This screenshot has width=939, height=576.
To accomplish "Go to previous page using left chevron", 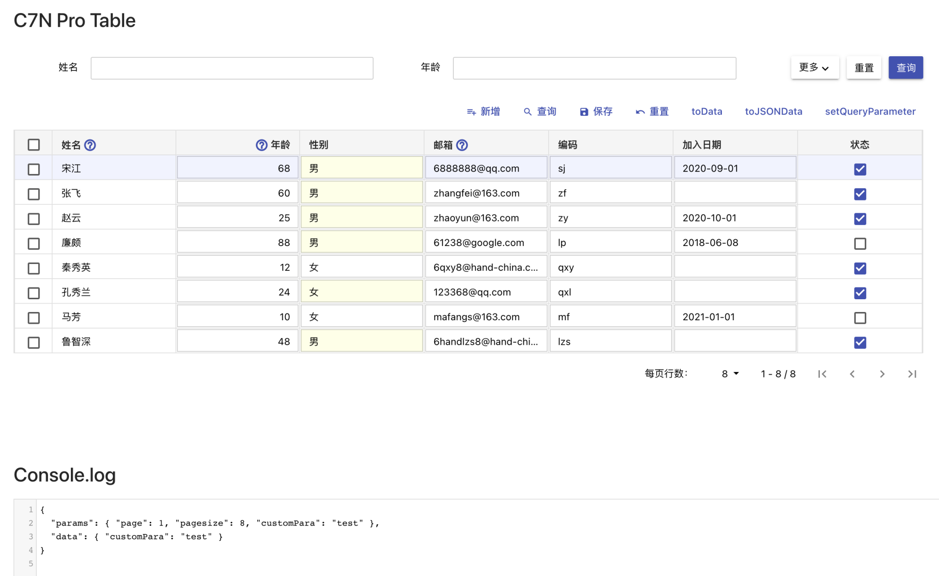I will (x=852, y=374).
